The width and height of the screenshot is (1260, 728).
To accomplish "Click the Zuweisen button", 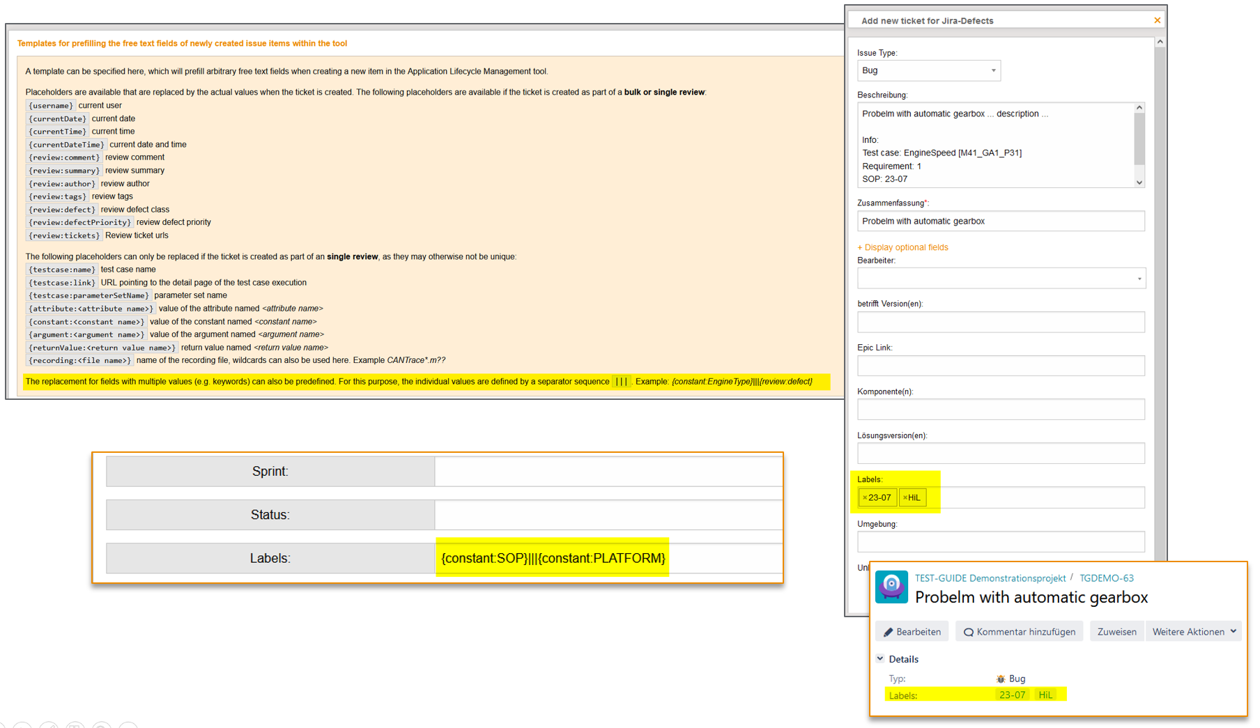I will [1116, 631].
